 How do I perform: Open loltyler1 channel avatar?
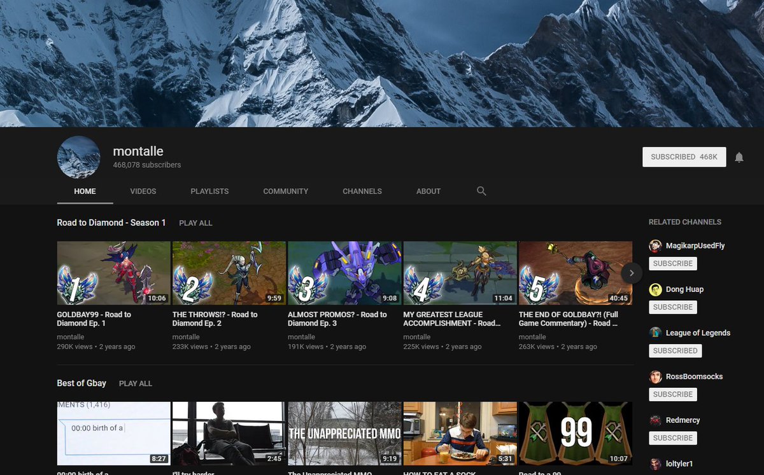(x=655, y=464)
